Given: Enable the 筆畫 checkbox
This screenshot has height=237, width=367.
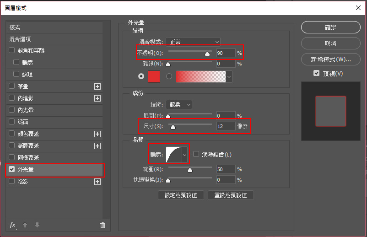Looking at the screenshot, I should coord(12,86).
